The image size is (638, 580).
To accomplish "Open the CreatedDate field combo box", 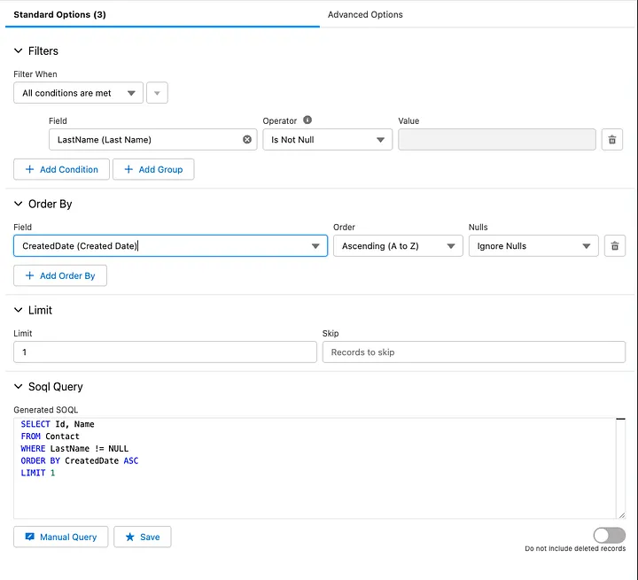I will 170,245.
